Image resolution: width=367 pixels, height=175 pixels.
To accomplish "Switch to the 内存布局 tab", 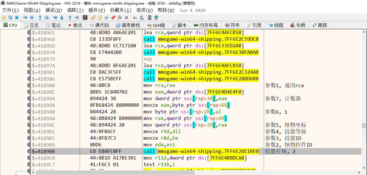I will click(206, 25).
